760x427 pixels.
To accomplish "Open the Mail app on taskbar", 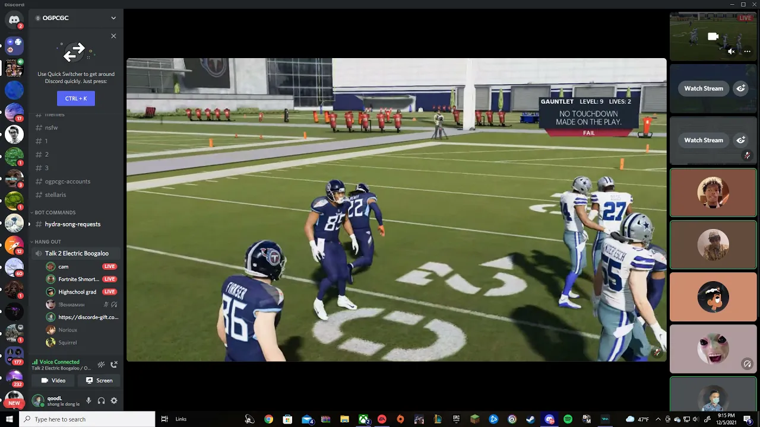I will (x=308, y=419).
